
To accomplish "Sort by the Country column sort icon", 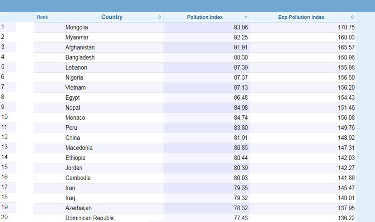I will click(160, 17).
